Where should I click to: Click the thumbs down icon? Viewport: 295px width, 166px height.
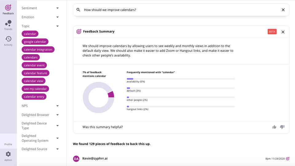282,127
